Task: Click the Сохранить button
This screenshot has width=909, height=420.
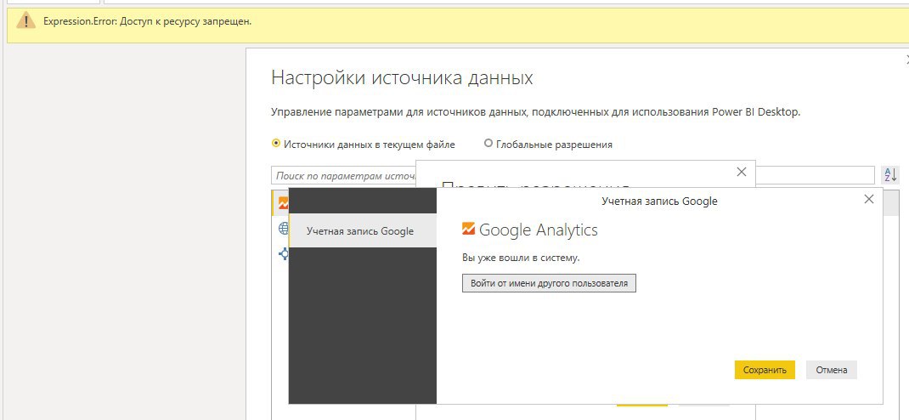Action: (764, 370)
